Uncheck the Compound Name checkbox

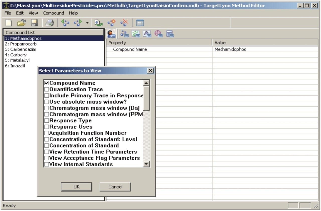pyautogui.click(x=47, y=83)
